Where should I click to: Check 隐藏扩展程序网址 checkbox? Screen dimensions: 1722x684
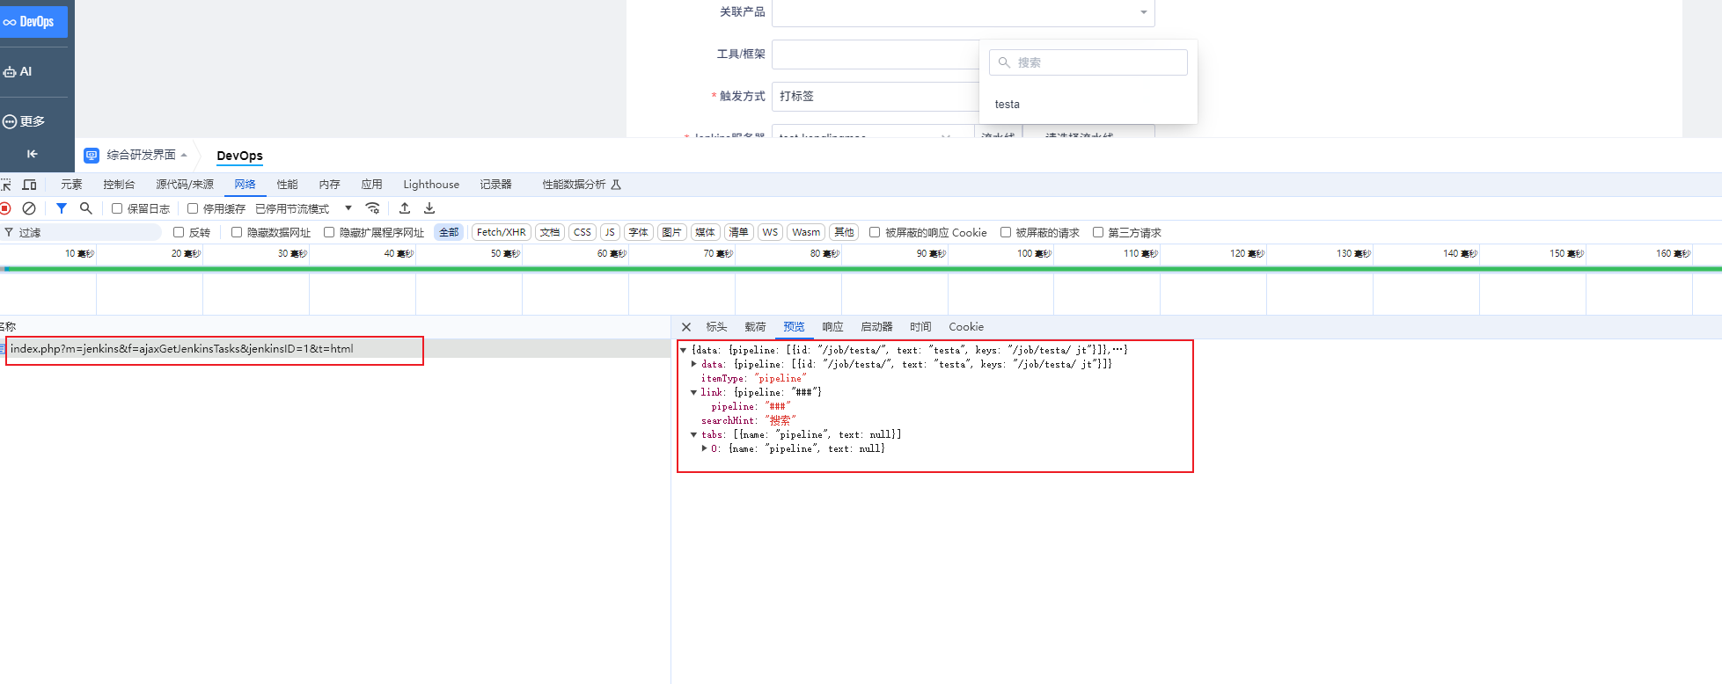tap(329, 232)
